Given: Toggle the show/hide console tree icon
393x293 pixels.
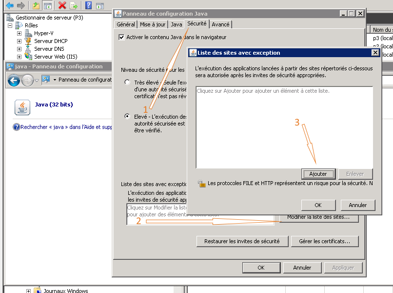Looking at the screenshot, I should pyautogui.click(x=48, y=5).
